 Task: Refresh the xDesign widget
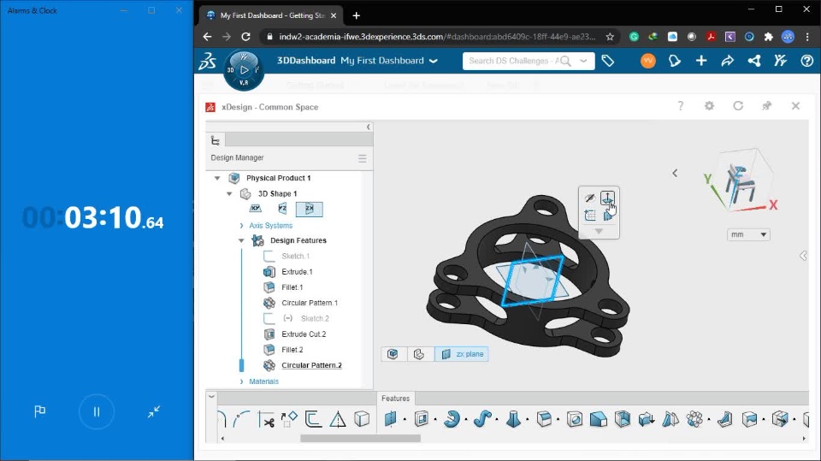pos(738,106)
